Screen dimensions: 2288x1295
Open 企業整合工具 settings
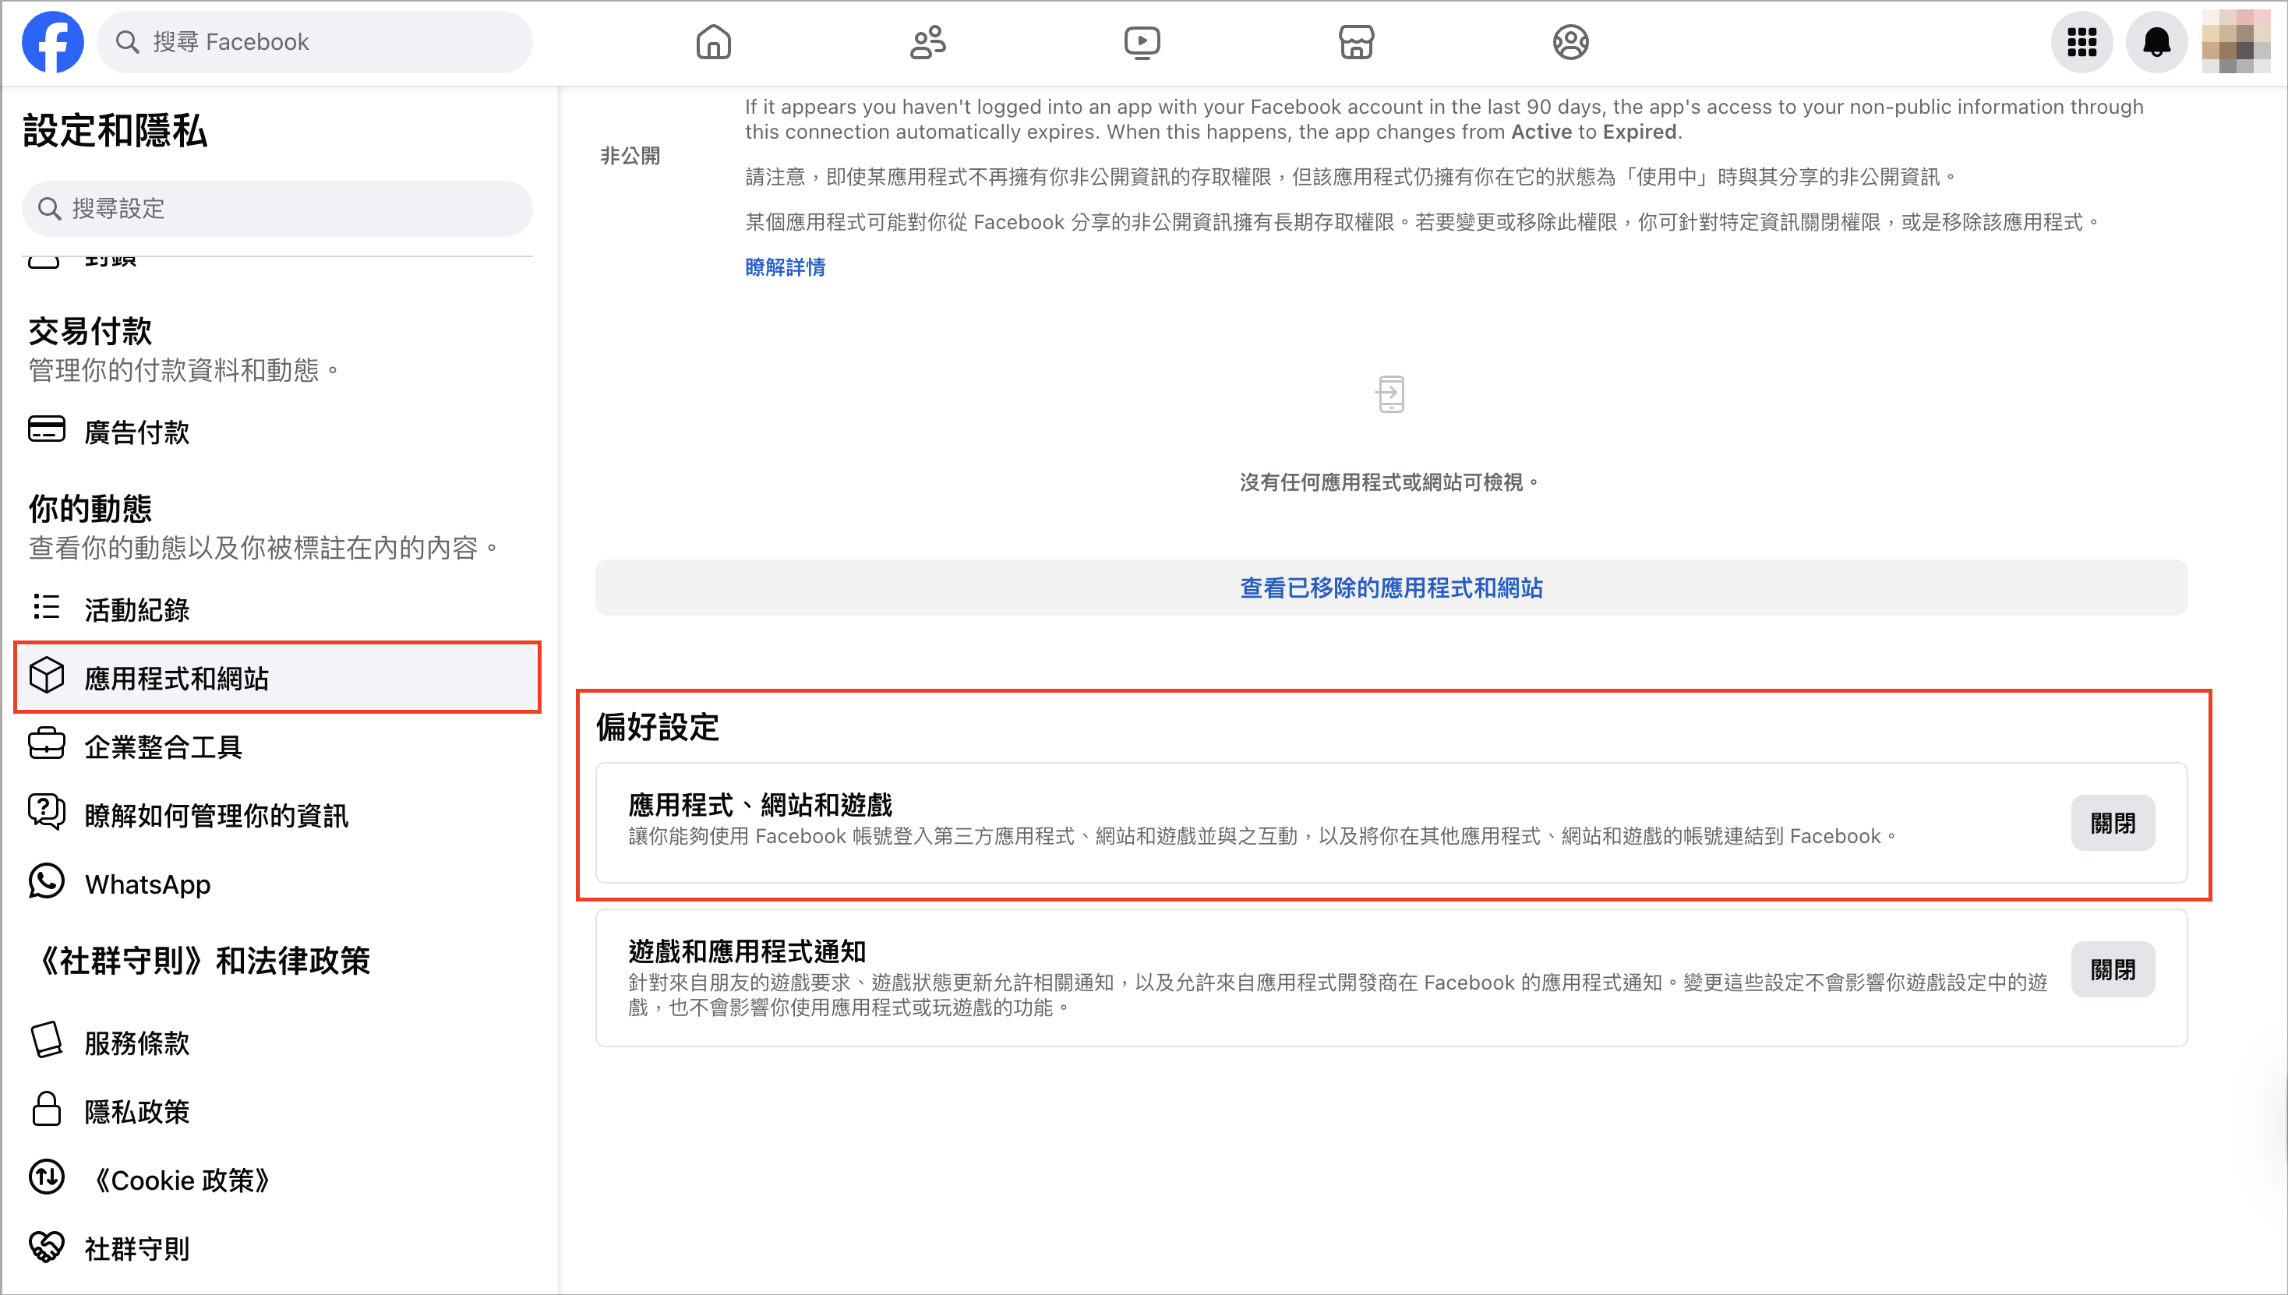coord(277,746)
